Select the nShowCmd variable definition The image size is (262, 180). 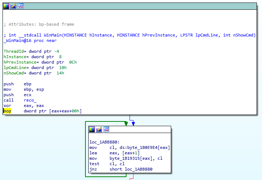34,73
